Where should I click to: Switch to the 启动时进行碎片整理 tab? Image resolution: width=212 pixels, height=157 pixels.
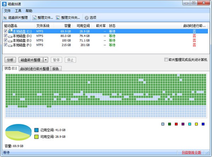35,69
